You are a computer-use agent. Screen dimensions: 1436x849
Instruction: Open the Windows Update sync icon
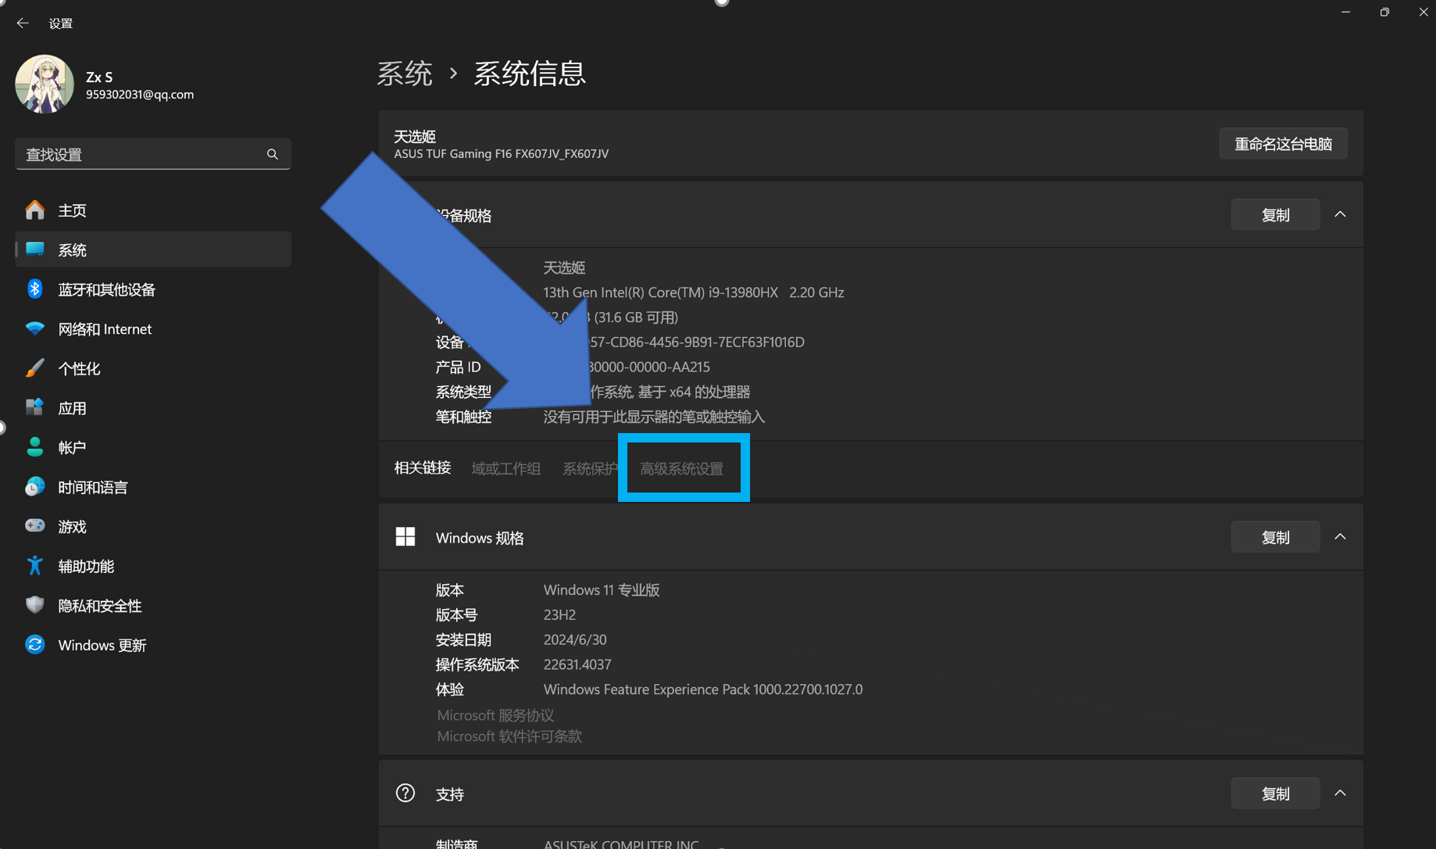(x=34, y=645)
